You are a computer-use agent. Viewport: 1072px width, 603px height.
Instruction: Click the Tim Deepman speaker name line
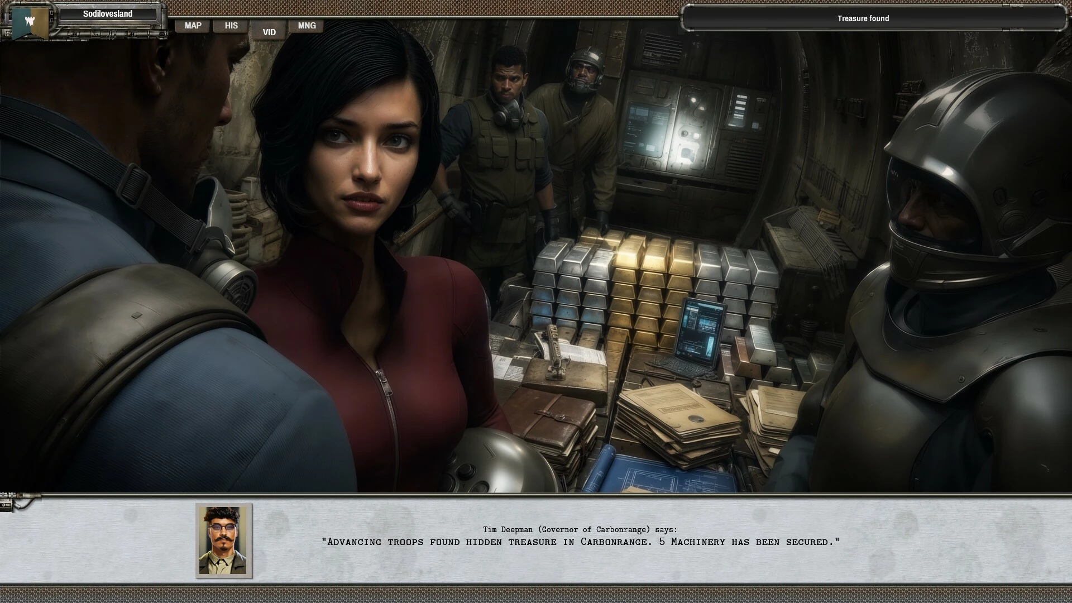point(580,529)
